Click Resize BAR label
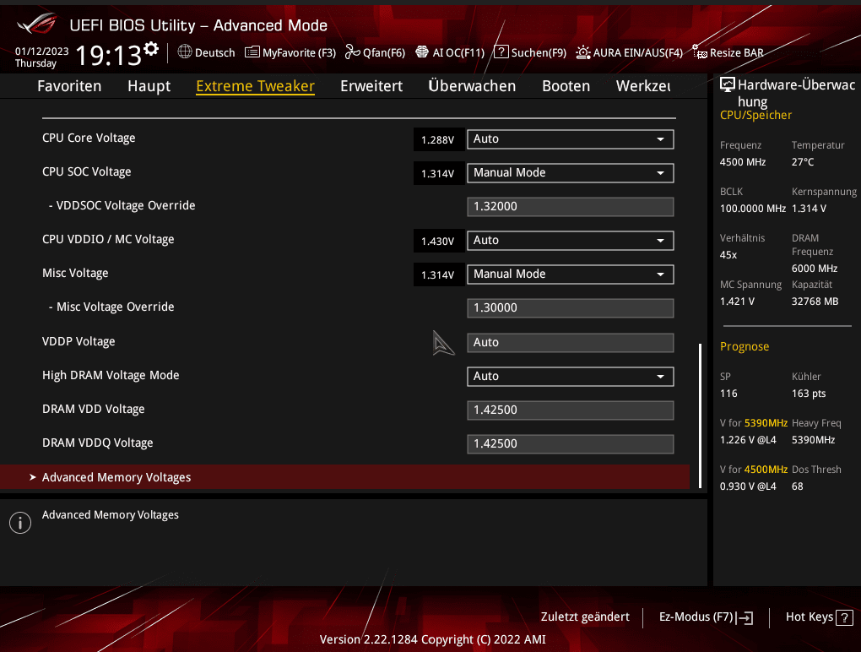Viewport: 861px width, 652px height. coord(736,52)
